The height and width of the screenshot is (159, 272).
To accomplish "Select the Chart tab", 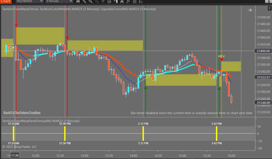I will point(6,1).
